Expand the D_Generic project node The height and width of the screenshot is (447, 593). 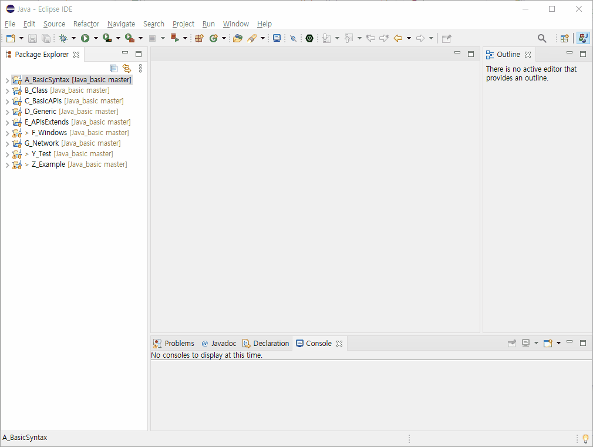pos(7,112)
